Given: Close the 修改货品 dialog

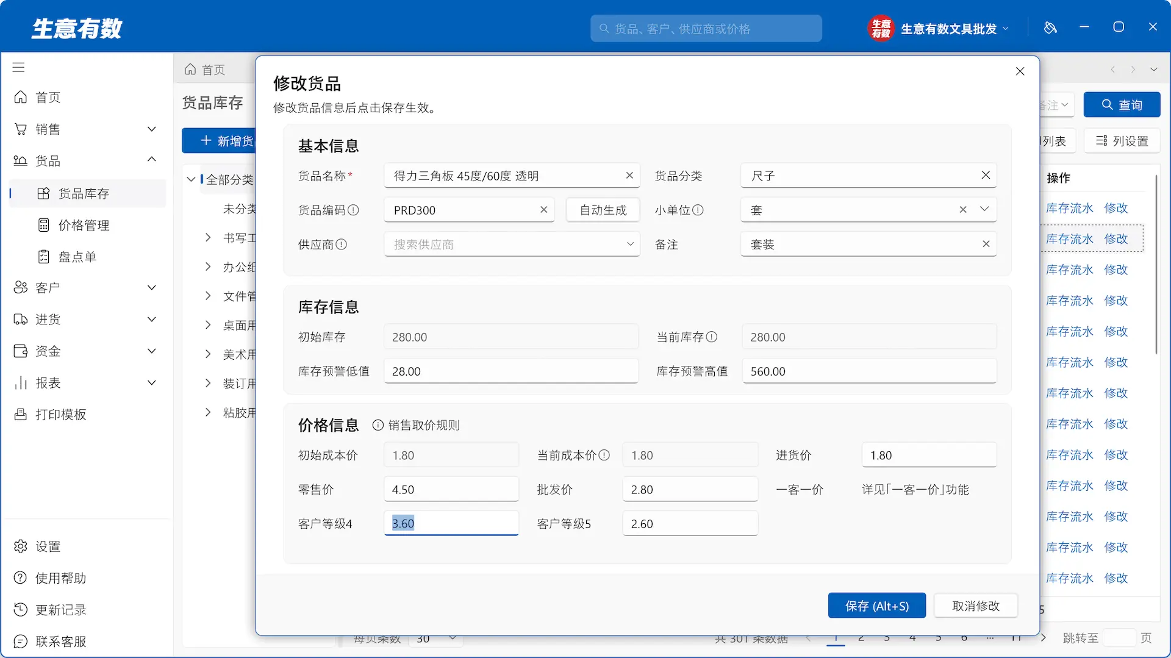Looking at the screenshot, I should pos(1020,71).
